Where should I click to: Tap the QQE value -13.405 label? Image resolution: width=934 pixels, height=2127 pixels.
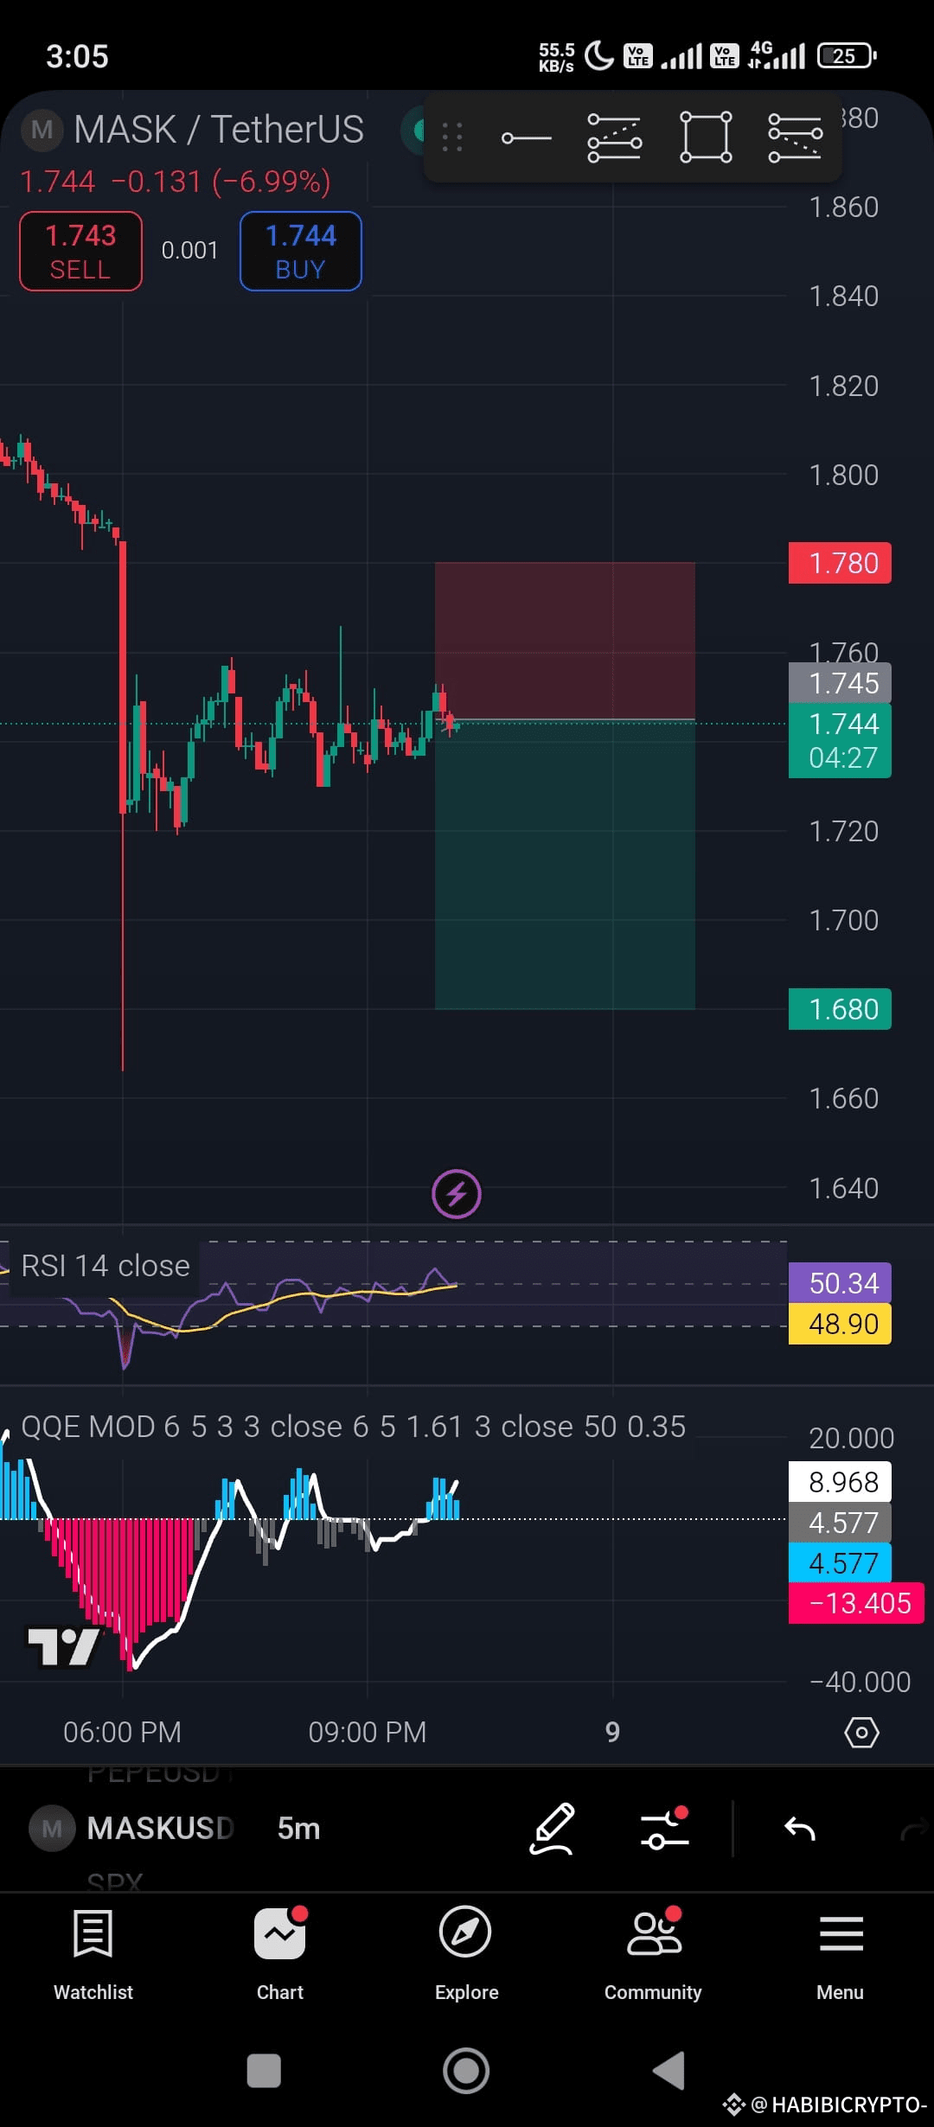click(856, 1603)
